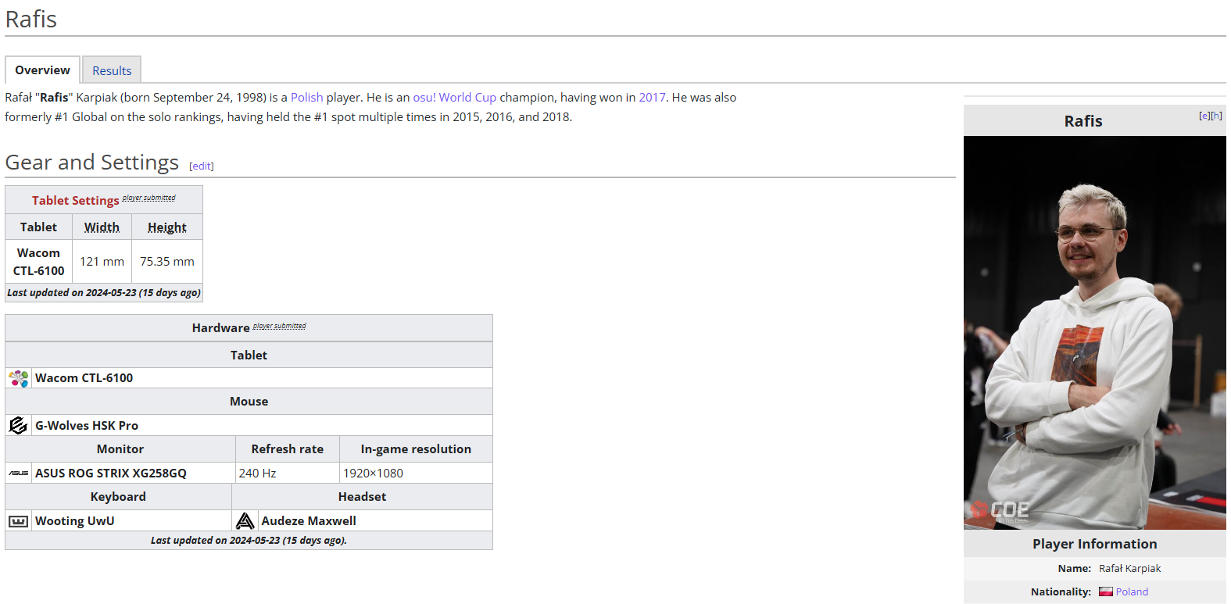Screen dimensions: 1231x604
Task: Click the Keyboard column header
Action: pos(118,497)
